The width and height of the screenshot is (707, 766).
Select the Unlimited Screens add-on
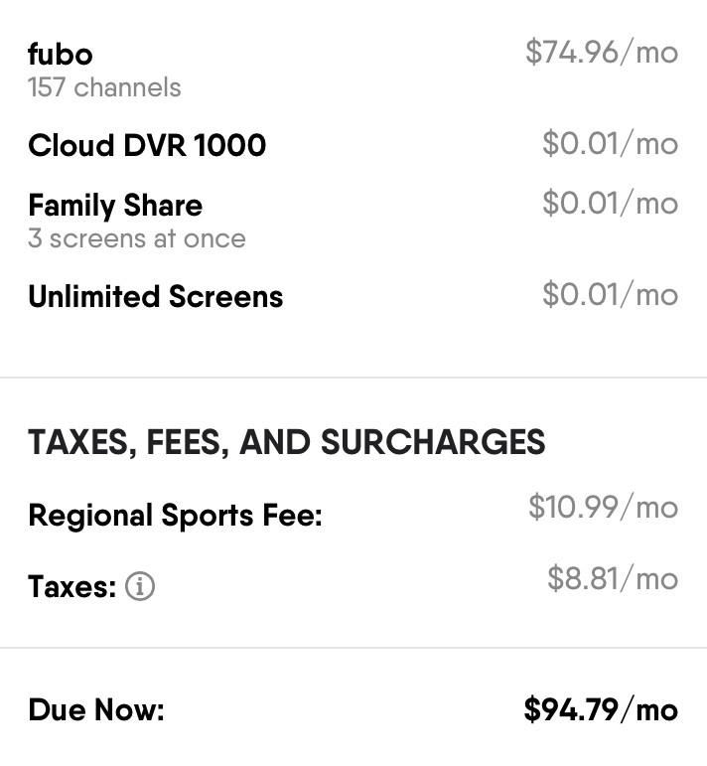tap(156, 297)
